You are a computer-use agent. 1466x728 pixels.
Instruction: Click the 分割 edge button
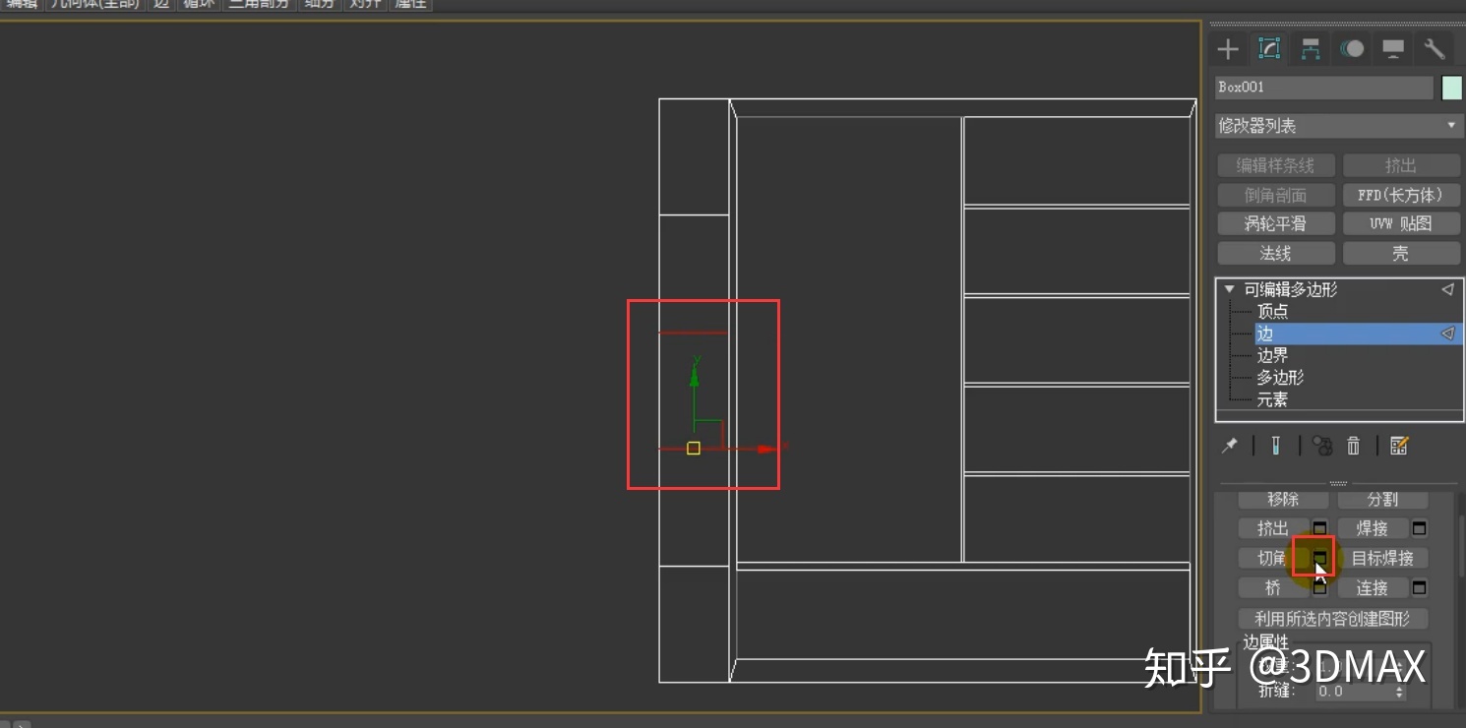(1382, 500)
